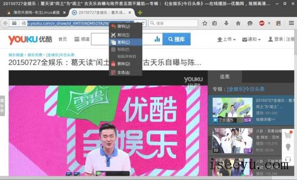Choose 撤销(U) in context menu
The image size is (297, 180).
click(x=125, y=26)
